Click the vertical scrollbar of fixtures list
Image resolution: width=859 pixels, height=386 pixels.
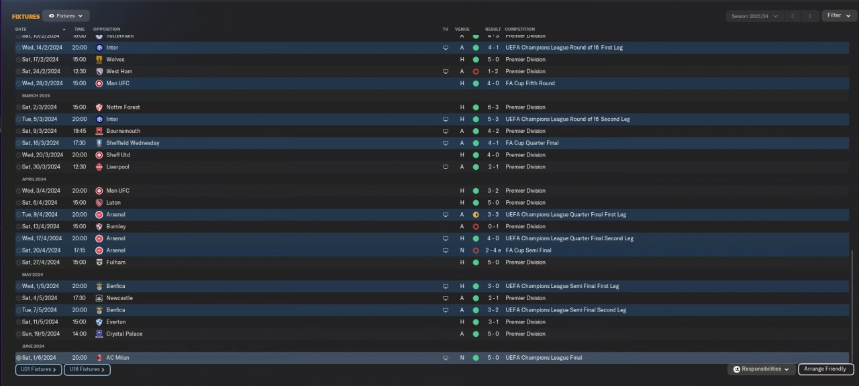point(852,307)
